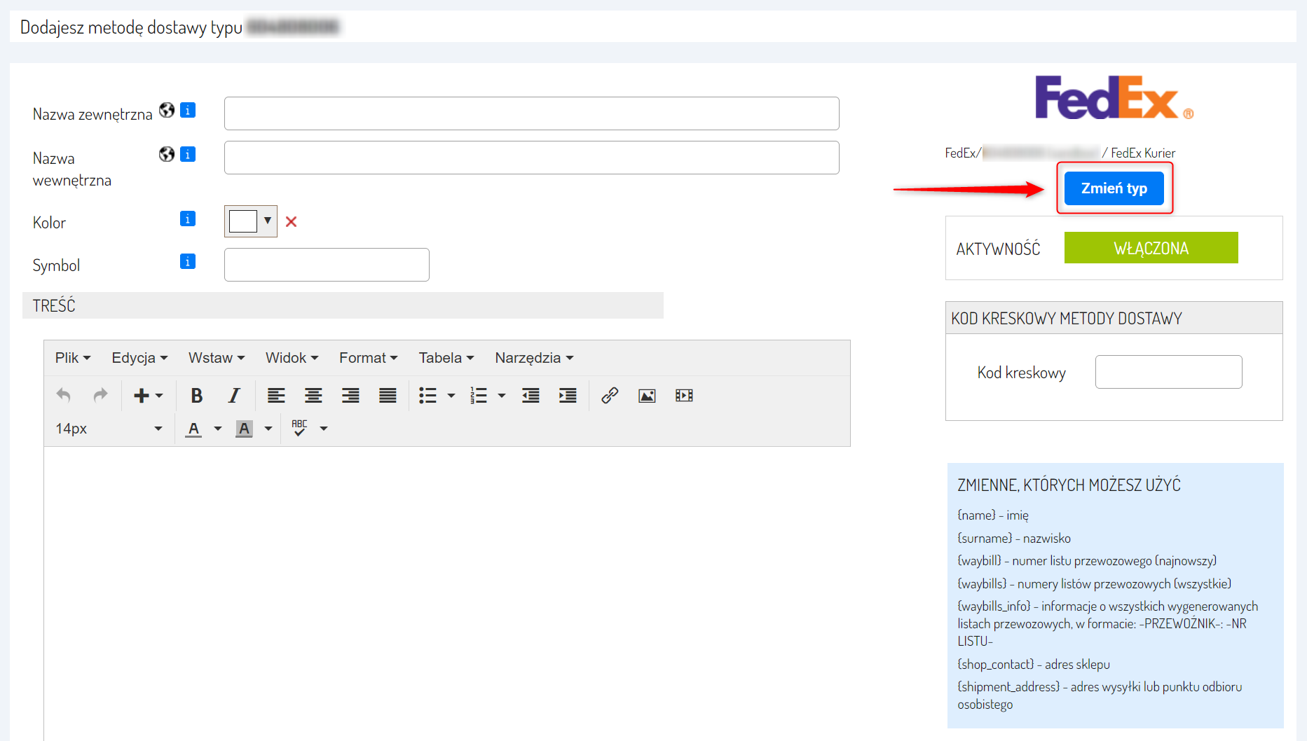Image resolution: width=1307 pixels, height=741 pixels.
Task: Focus the Symbol input field
Action: (x=327, y=265)
